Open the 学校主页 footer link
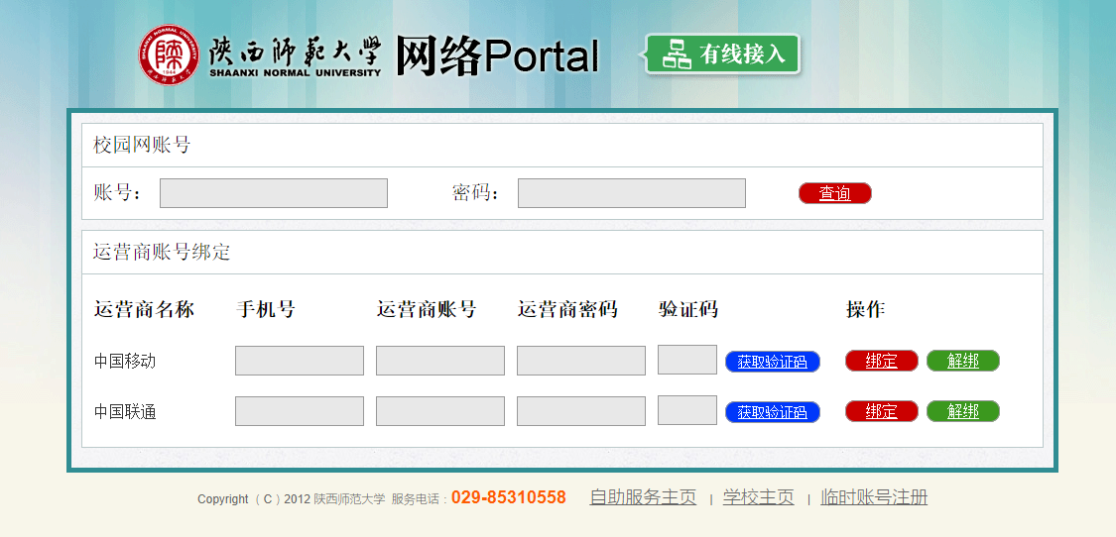 click(758, 497)
